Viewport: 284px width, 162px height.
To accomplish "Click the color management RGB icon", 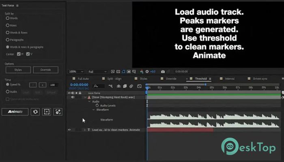I will click(x=142, y=72).
